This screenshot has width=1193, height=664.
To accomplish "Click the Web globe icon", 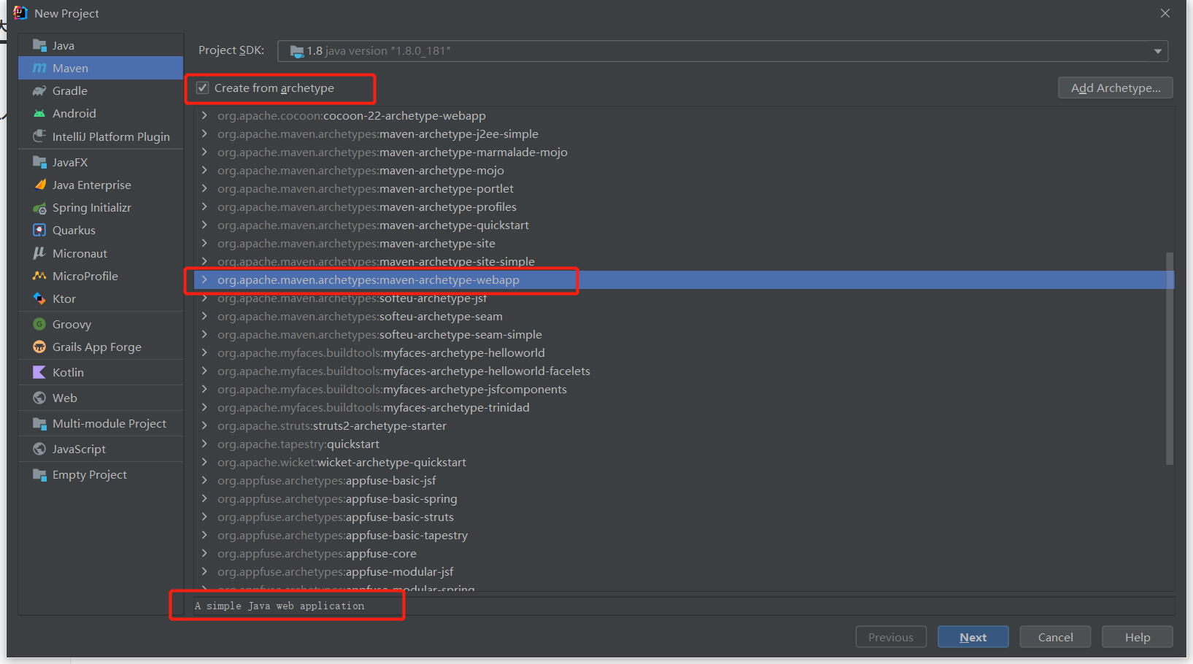I will (x=39, y=398).
